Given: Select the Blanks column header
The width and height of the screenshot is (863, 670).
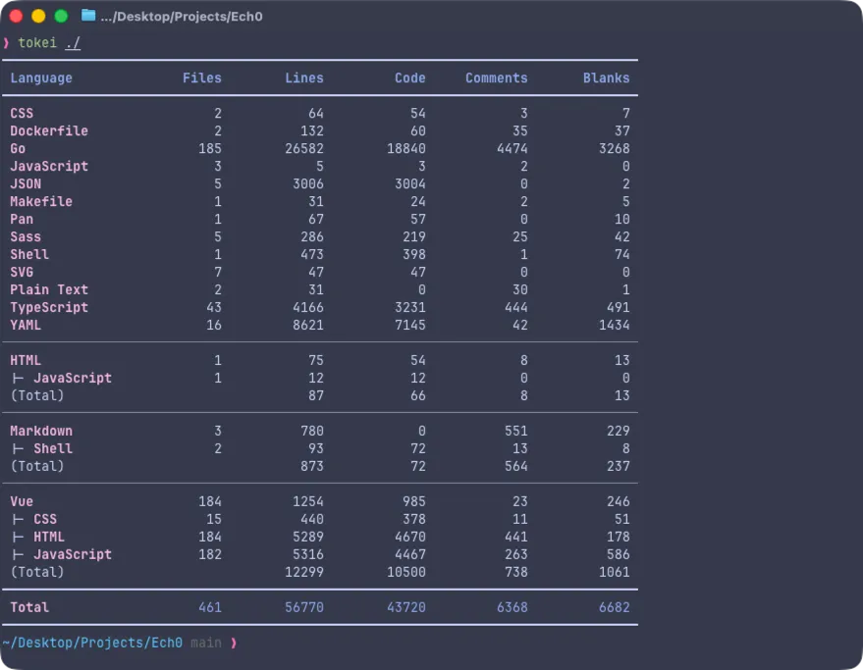Looking at the screenshot, I should 606,77.
